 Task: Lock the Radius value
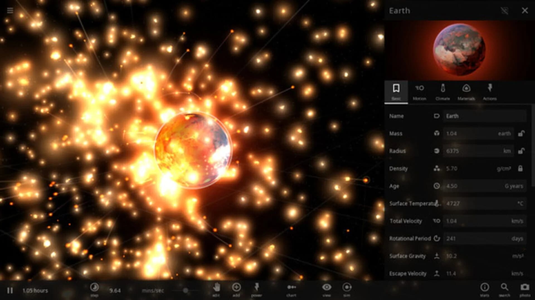[x=521, y=151]
